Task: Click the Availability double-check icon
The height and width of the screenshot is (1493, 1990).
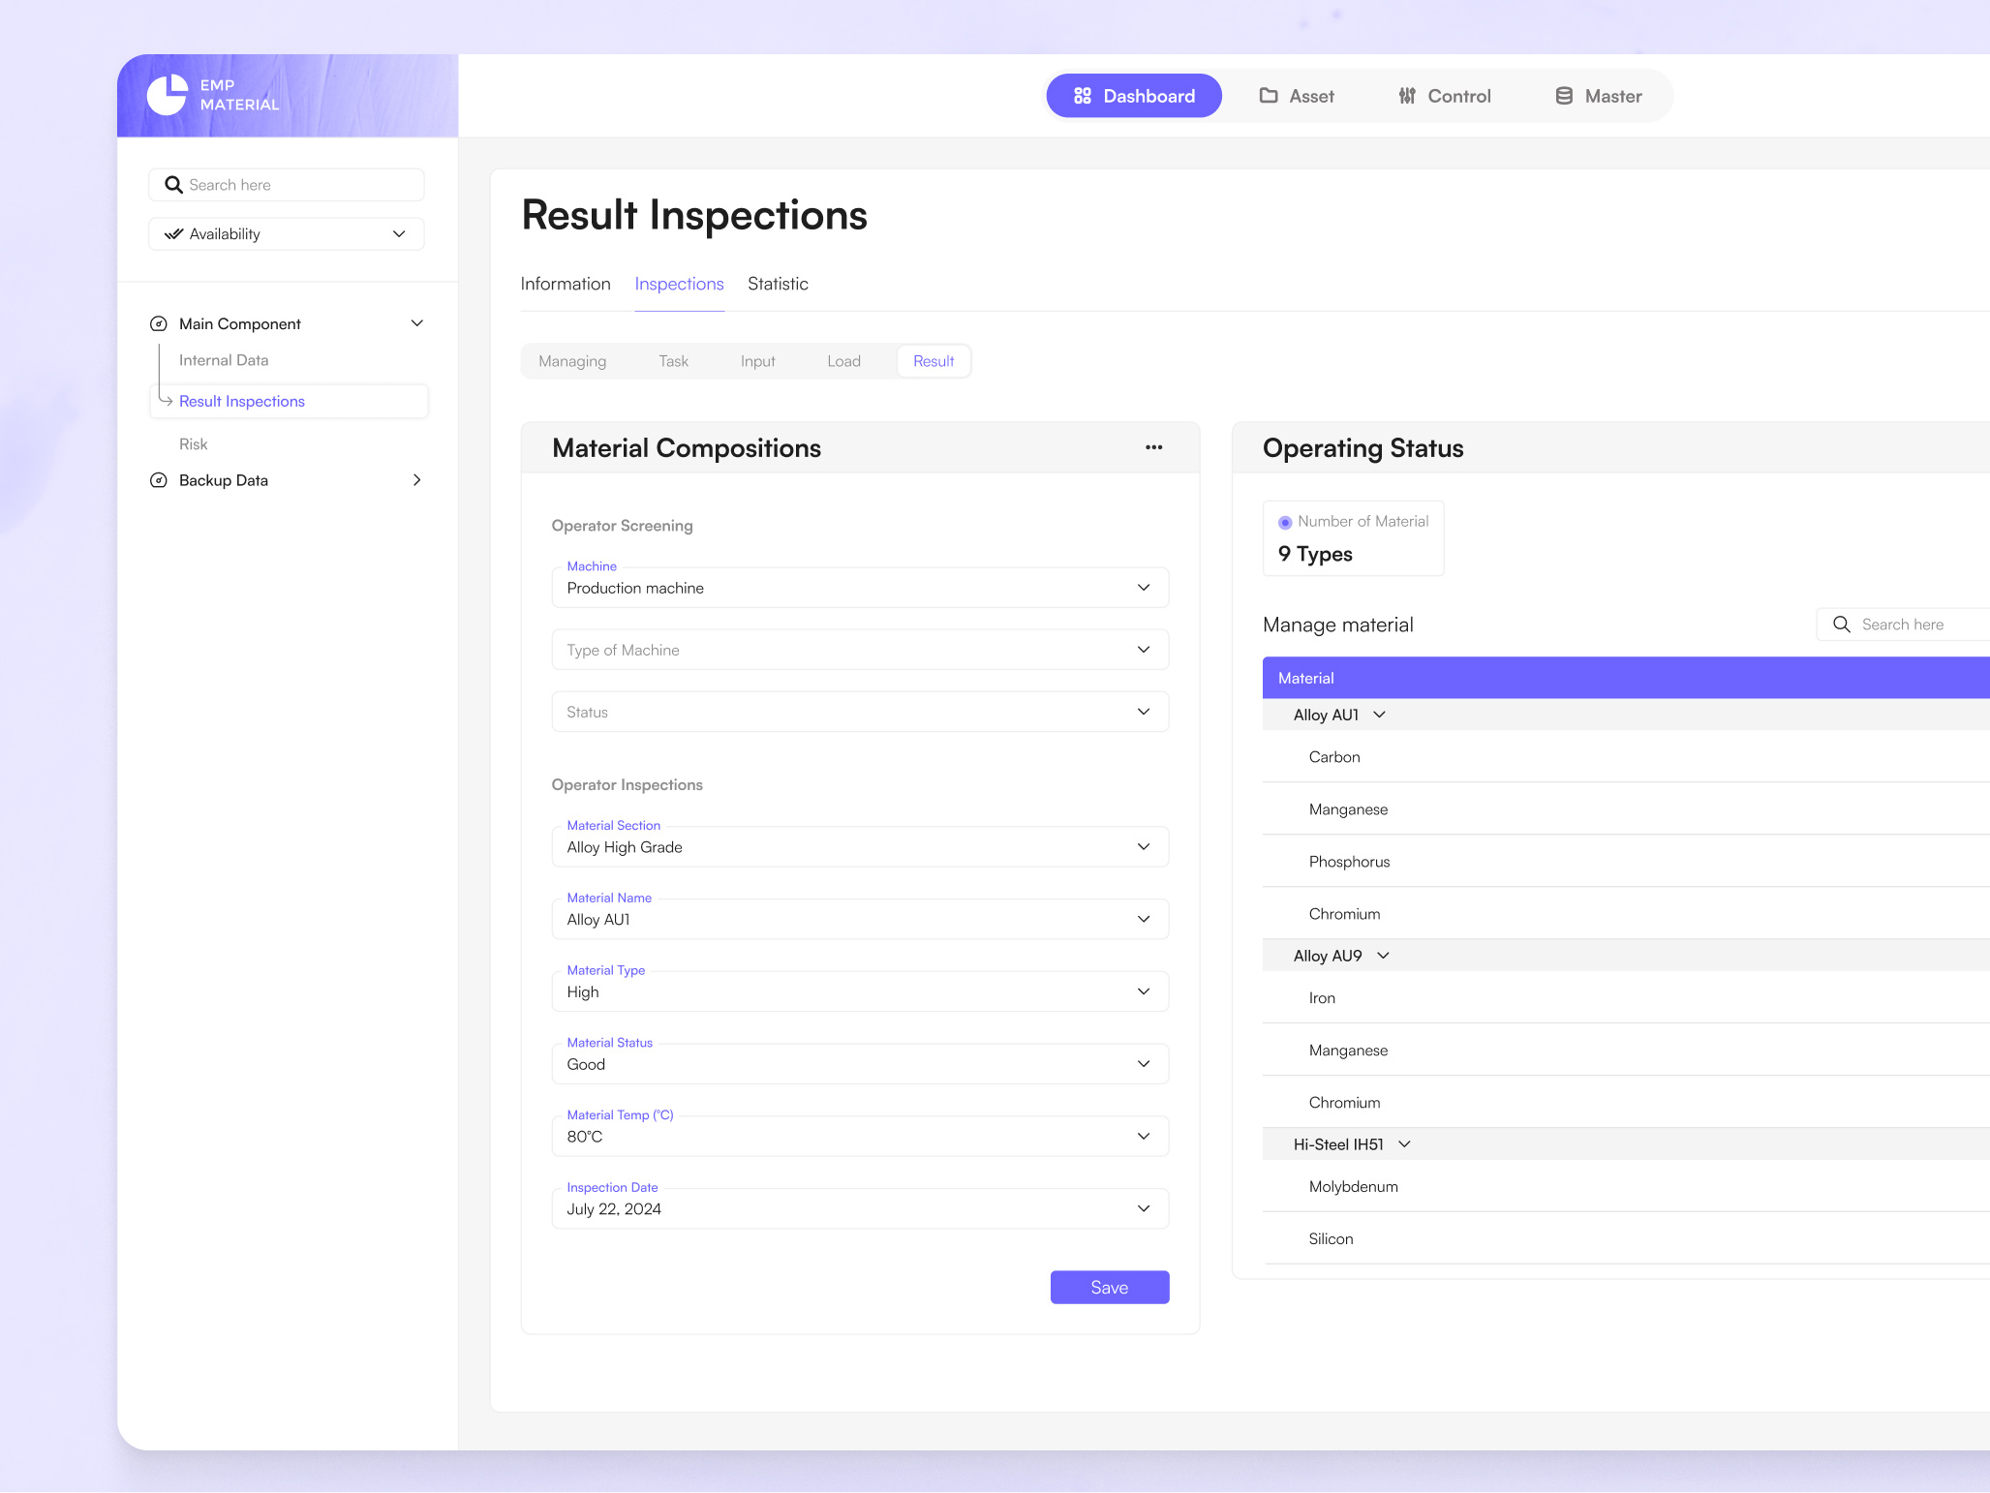Action: click(x=173, y=234)
